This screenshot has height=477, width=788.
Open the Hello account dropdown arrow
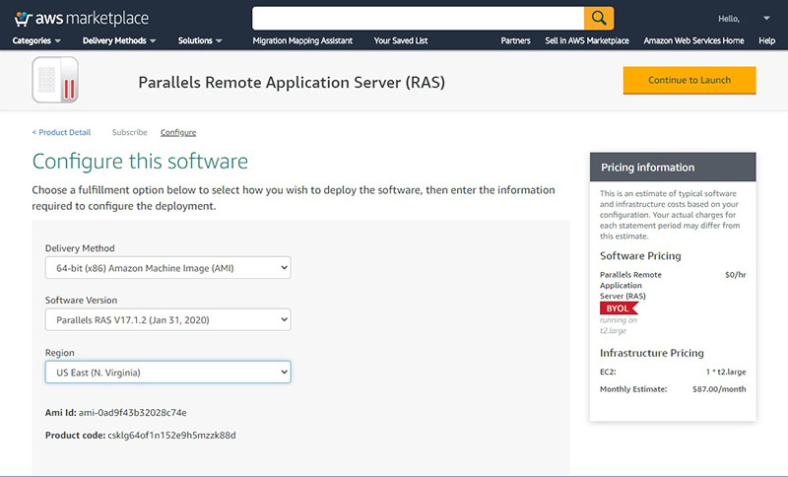[x=766, y=19]
